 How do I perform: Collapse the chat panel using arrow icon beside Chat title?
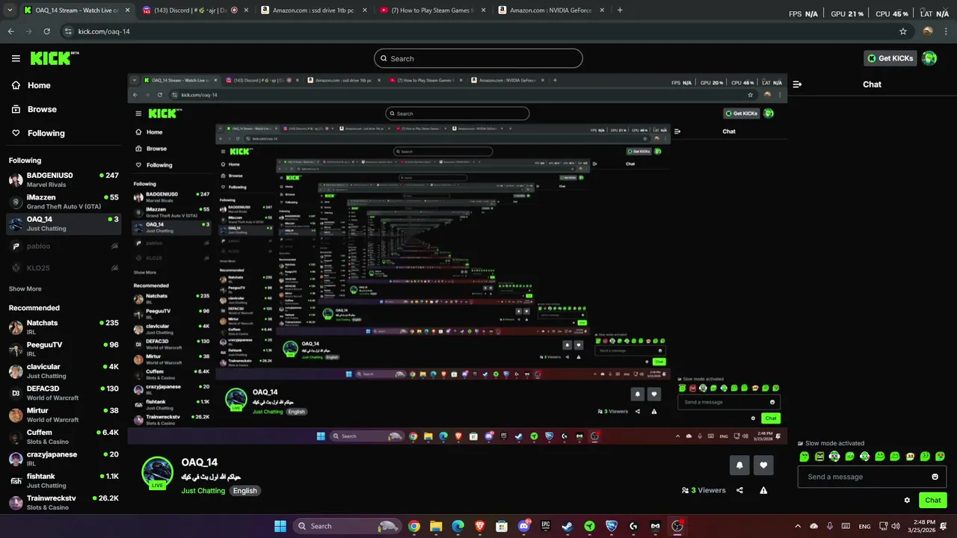tap(797, 84)
